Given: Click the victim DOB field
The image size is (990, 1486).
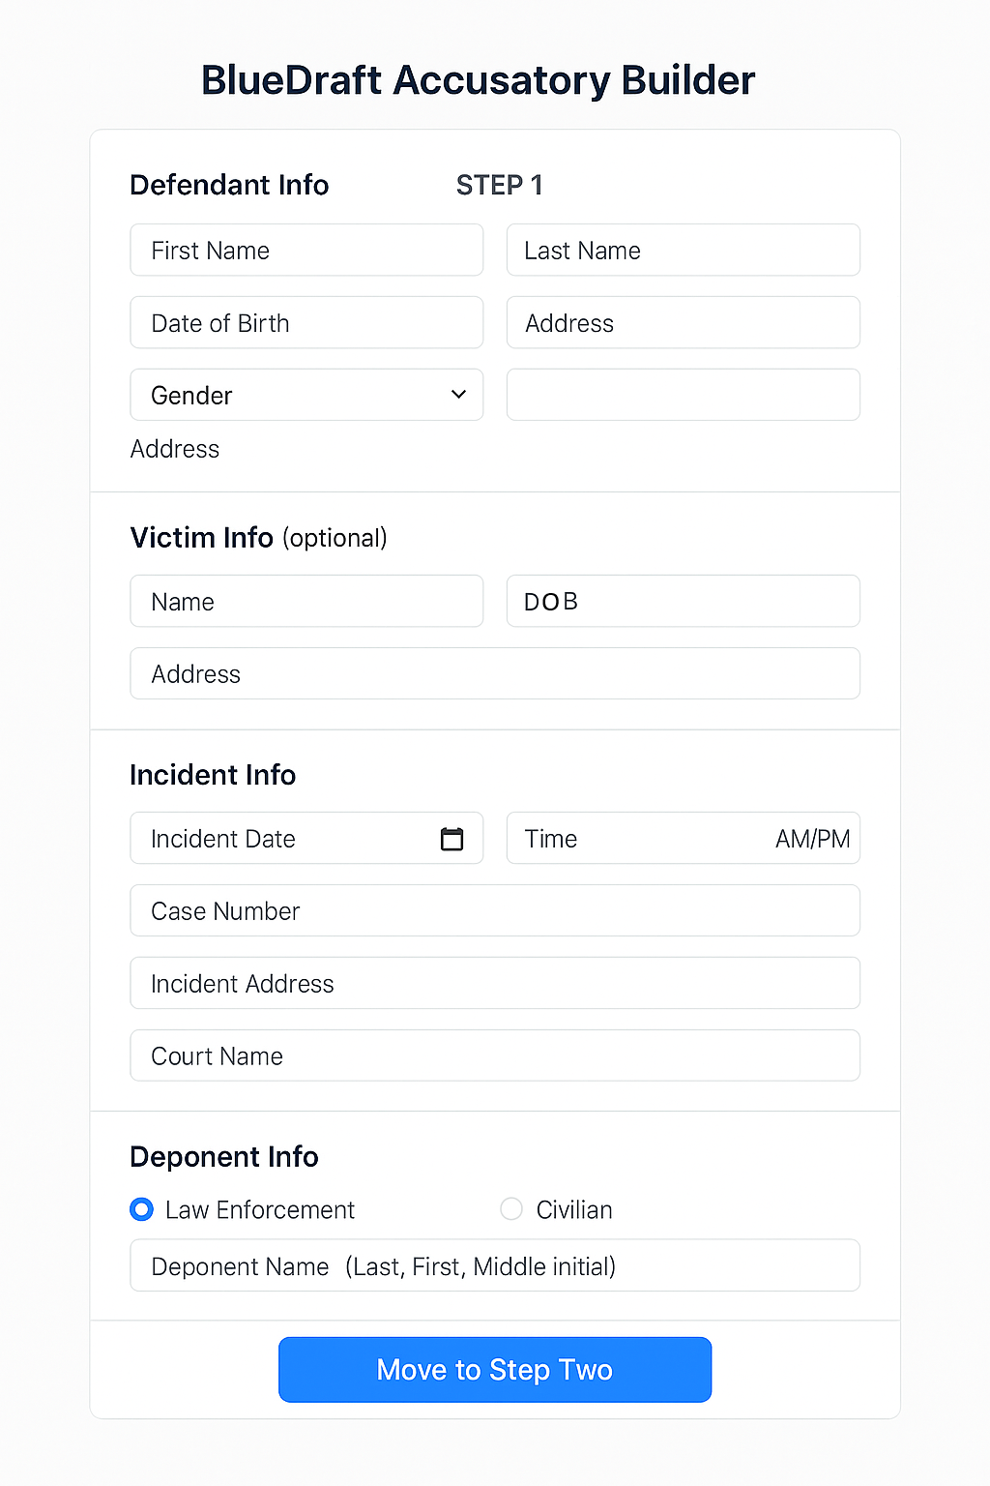Looking at the screenshot, I should point(683,602).
